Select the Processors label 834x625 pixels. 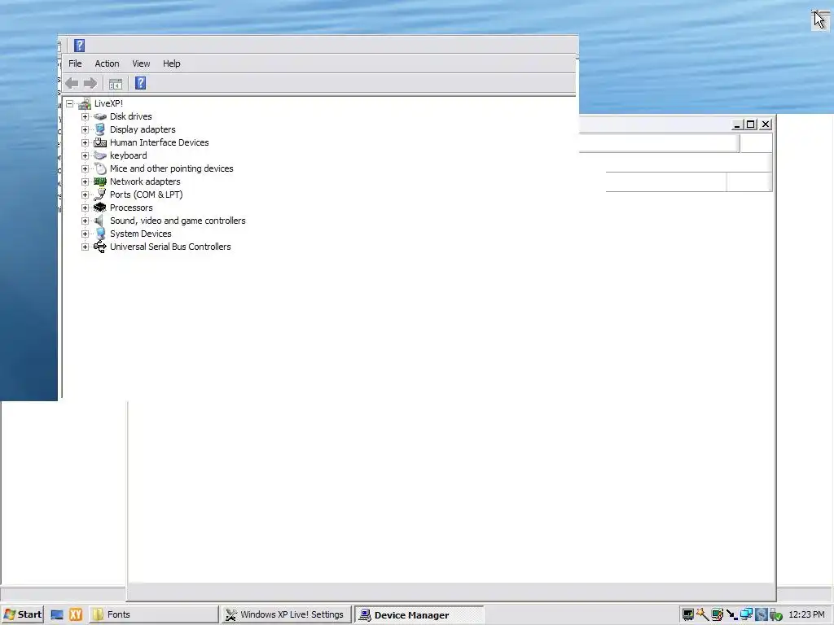pos(131,208)
